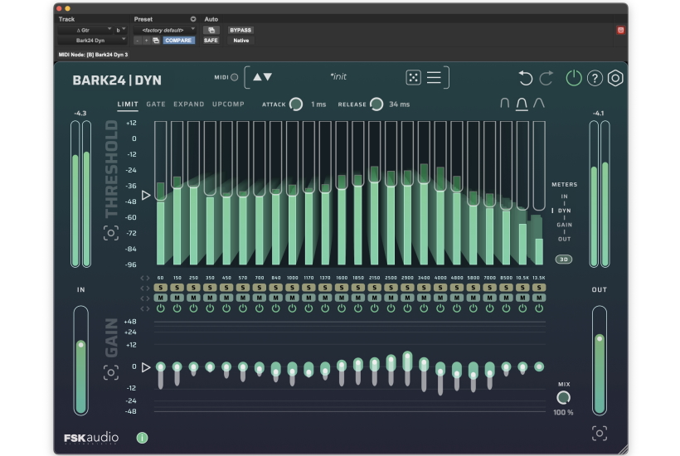Switch to the GATE mode tab

pyautogui.click(x=156, y=104)
